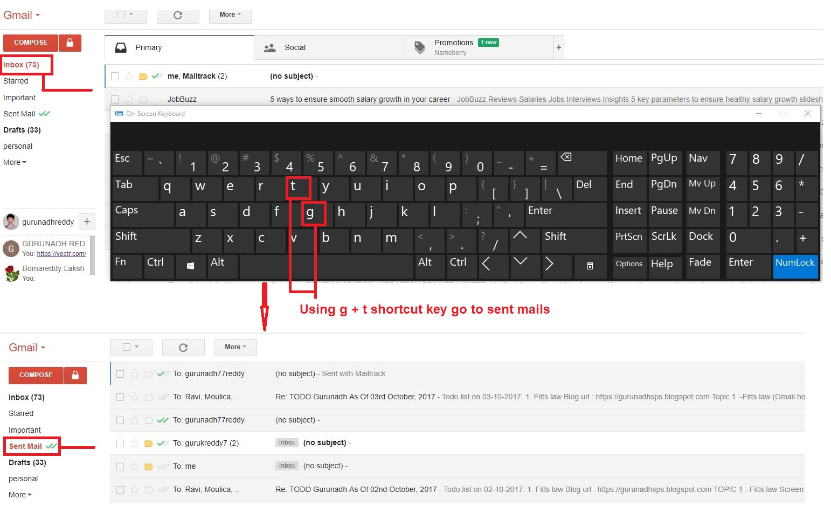This screenshot has width=831, height=506.
Task: Click the On-Screen Keyboard icon in title bar
Action: click(x=120, y=113)
